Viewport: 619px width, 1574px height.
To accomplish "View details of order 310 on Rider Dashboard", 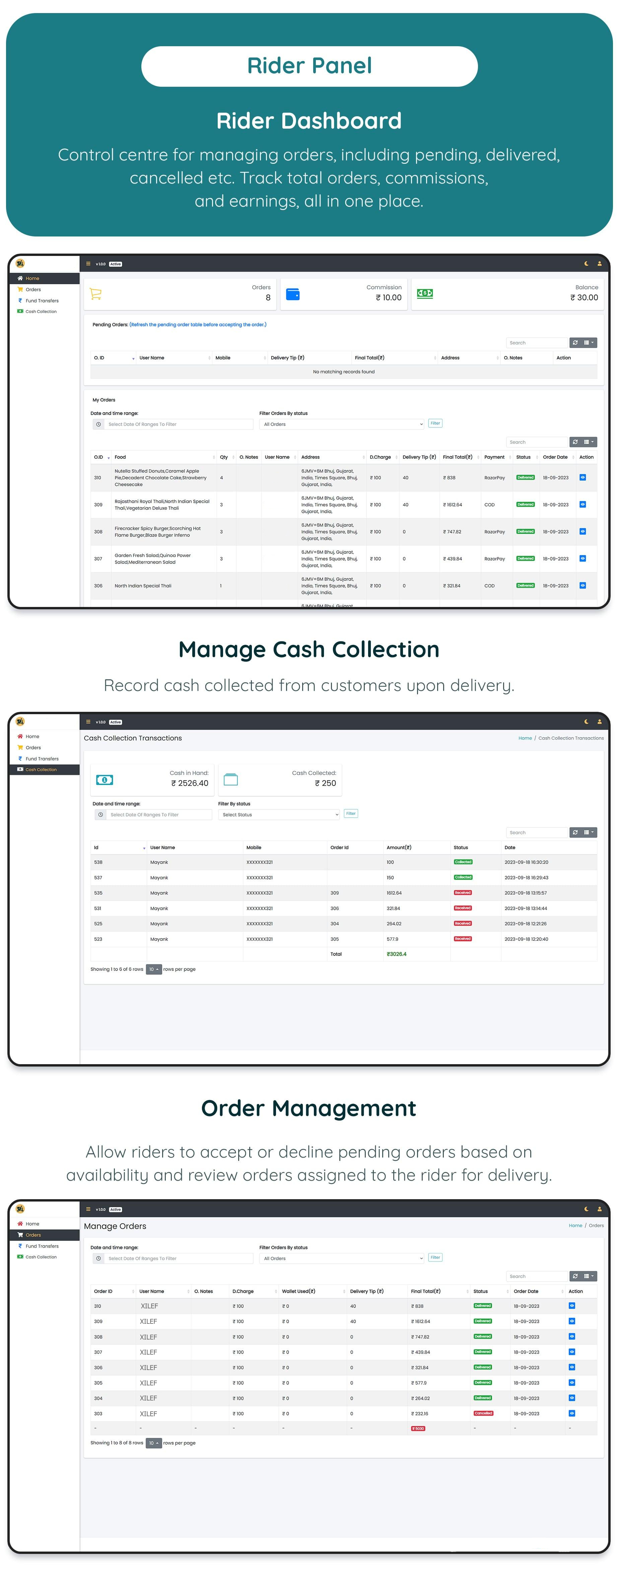I will 582,477.
